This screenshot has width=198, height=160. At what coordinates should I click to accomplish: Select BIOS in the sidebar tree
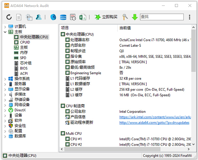24,68
